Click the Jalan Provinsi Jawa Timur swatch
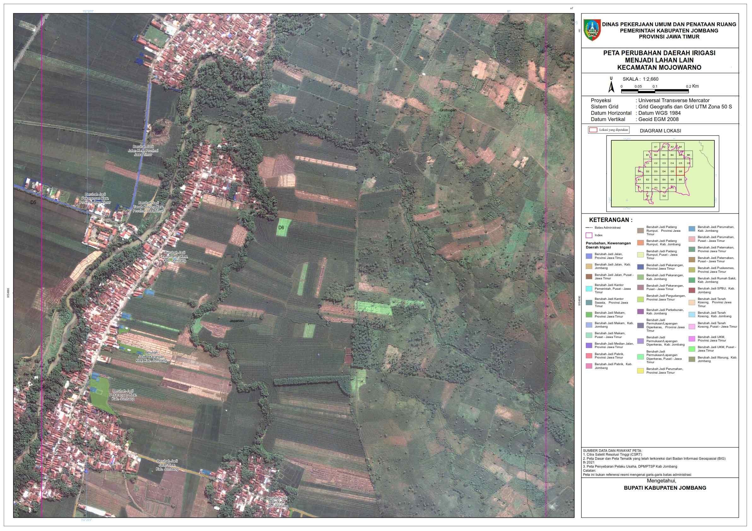Screen dimensions: 752x531 tap(589, 256)
